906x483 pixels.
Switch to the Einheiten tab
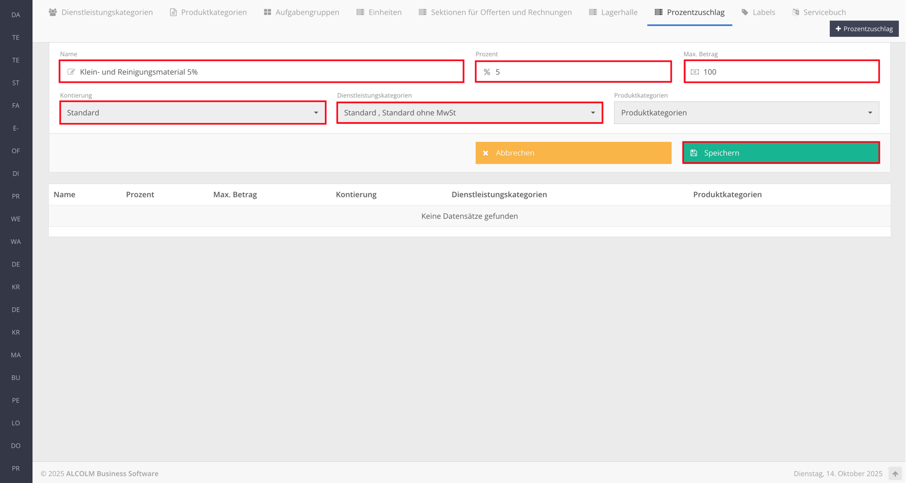coord(379,12)
